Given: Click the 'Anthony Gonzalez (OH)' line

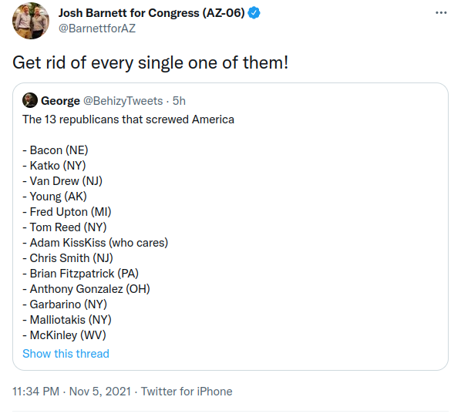Looking at the screenshot, I should 86,289.
